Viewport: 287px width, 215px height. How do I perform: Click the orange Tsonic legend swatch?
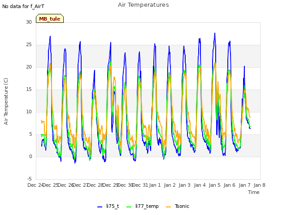pyautogui.click(x=169, y=207)
